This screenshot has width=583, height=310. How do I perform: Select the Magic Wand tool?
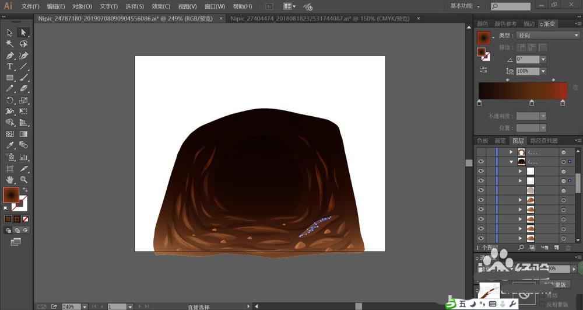[10, 44]
